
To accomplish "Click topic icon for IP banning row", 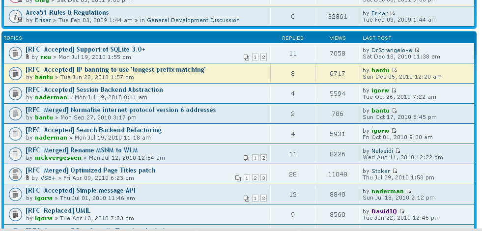I will pyautogui.click(x=15, y=74).
